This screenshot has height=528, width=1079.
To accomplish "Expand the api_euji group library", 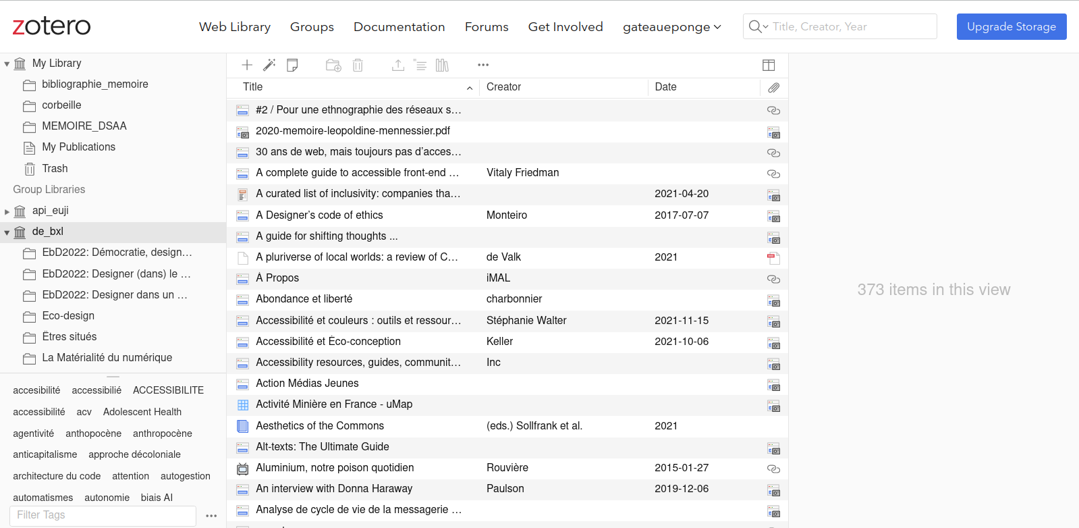I will [7, 211].
